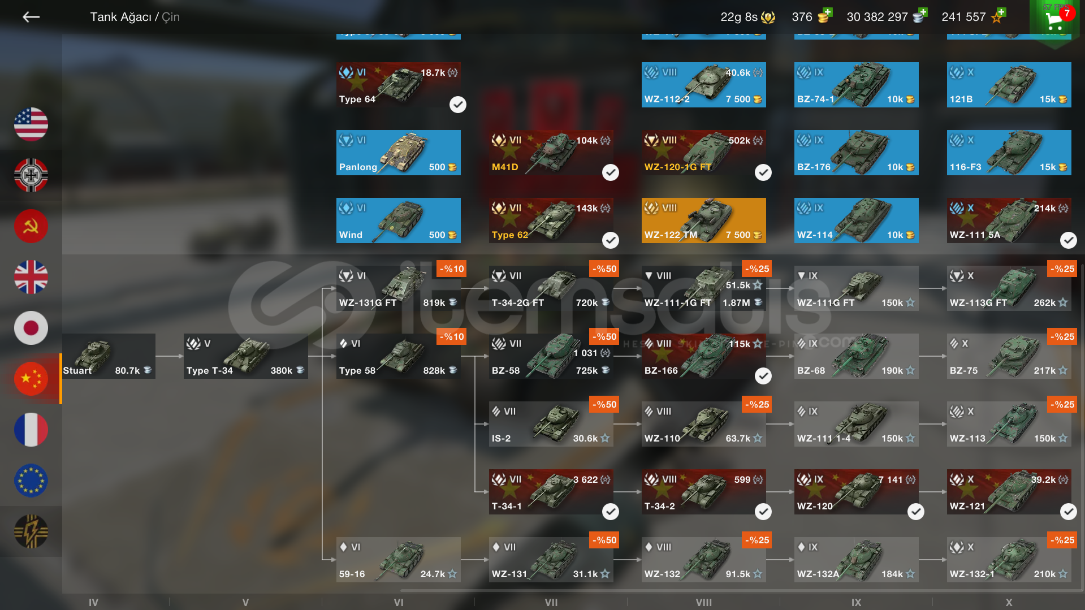1085x610 pixels.
Task: Select the USSR nation flag
Action: pos(31,226)
